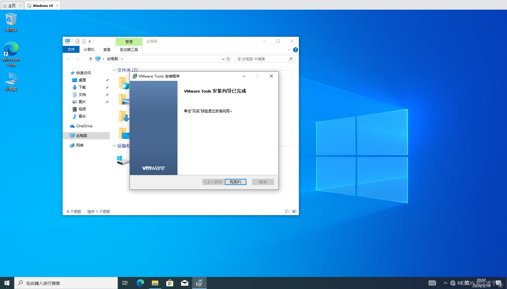Click the volume icon in the system tray
Image resolution: width=507 pixels, height=289 pixels.
[459, 283]
